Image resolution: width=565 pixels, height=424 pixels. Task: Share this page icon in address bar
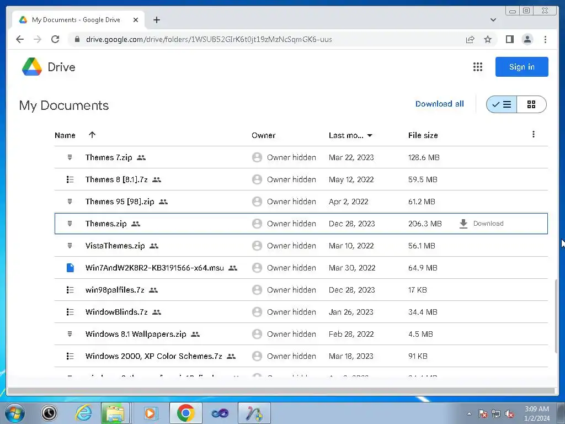470,39
